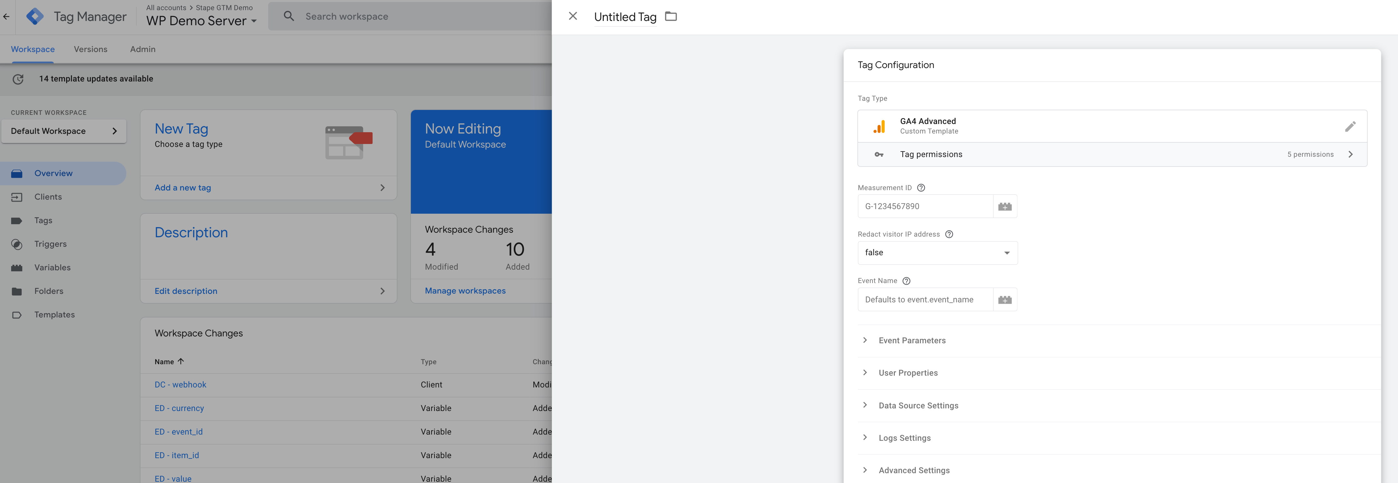The image size is (1398, 483).
Task: Open the Templates section in the sidebar
Action: (54, 314)
